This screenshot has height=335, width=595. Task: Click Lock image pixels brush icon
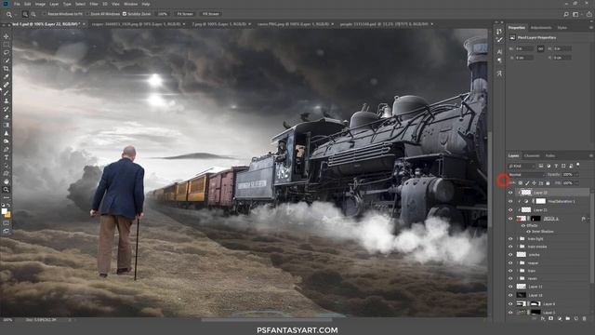527,183
